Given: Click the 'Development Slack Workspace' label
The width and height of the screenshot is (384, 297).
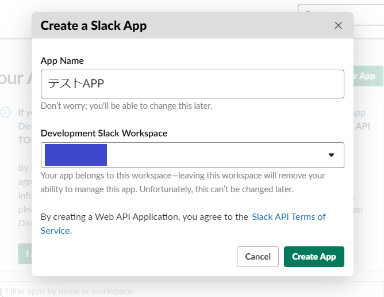Looking at the screenshot, I should point(104,133).
